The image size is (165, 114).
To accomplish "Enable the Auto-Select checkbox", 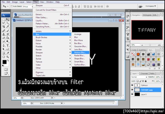I will click(12, 6).
